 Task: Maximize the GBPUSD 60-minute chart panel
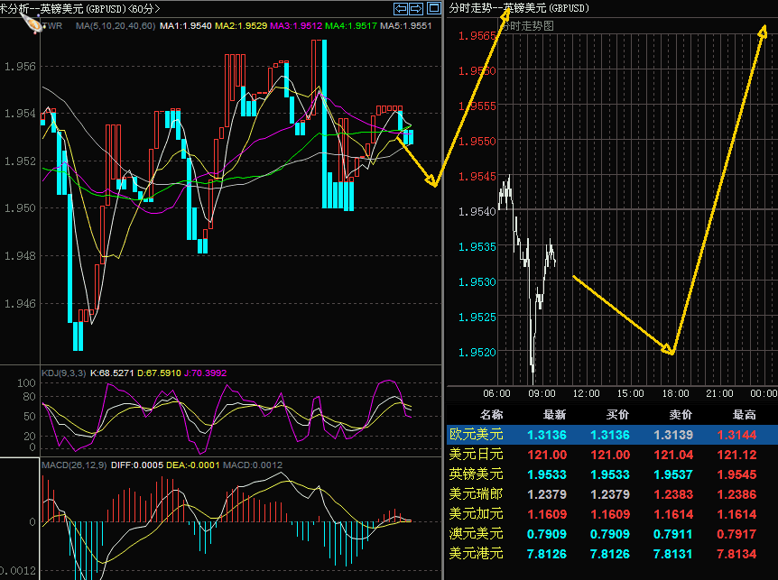(433, 8)
